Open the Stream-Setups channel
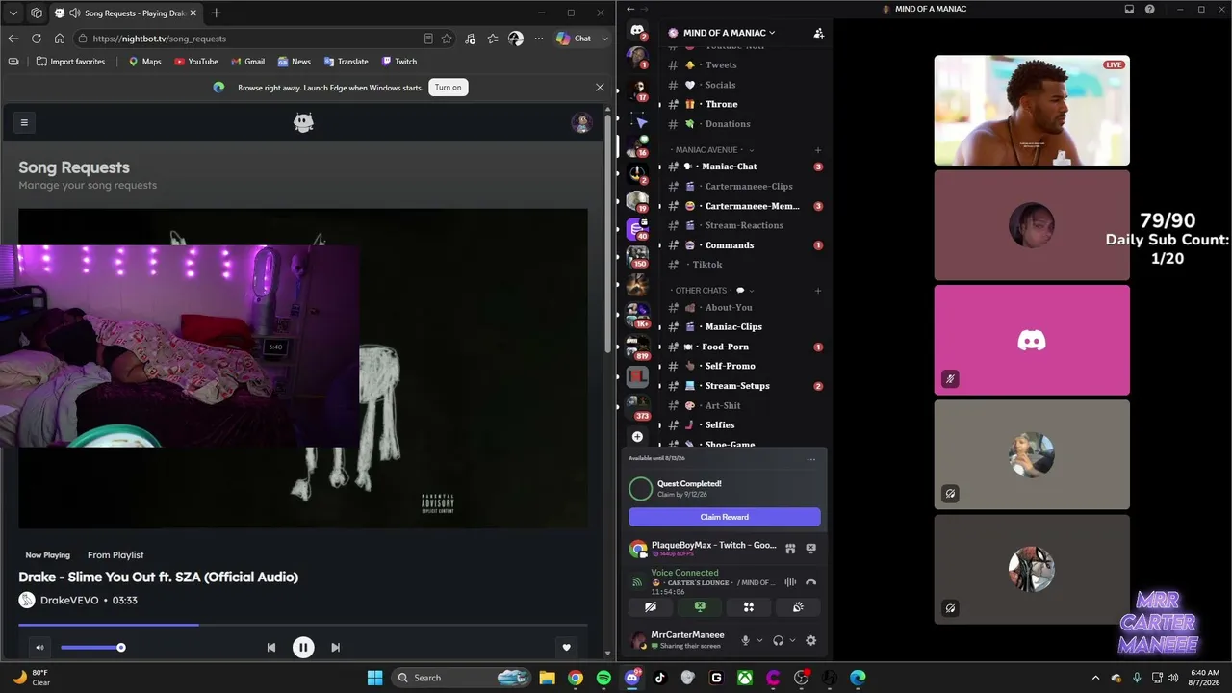 point(745,386)
